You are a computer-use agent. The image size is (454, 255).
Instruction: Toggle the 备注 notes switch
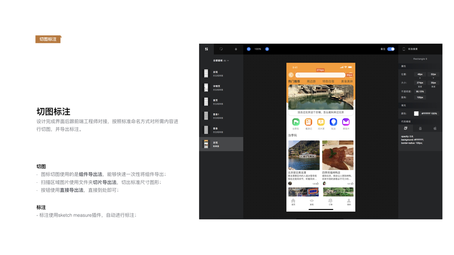[x=391, y=49]
